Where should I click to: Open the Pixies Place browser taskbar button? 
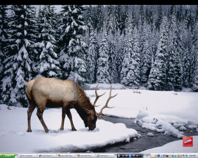click(x=47, y=156)
